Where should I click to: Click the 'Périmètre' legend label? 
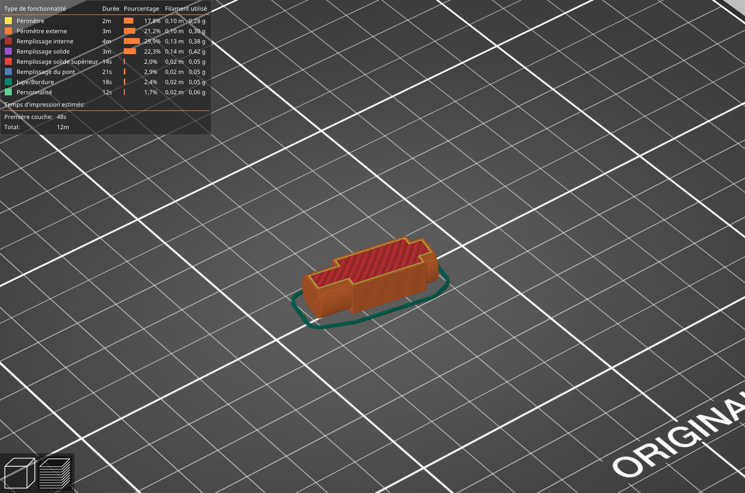tap(31, 21)
